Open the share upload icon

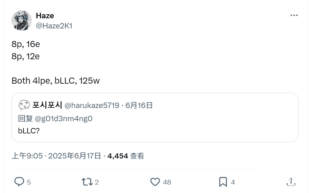tap(291, 182)
